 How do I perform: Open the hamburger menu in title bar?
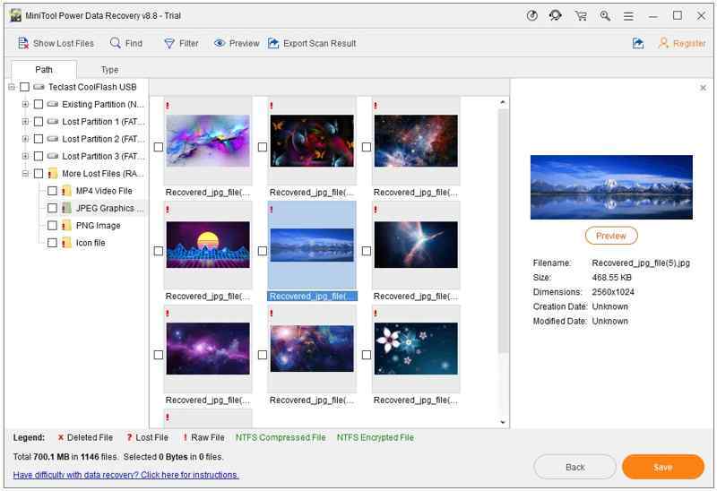(x=629, y=15)
